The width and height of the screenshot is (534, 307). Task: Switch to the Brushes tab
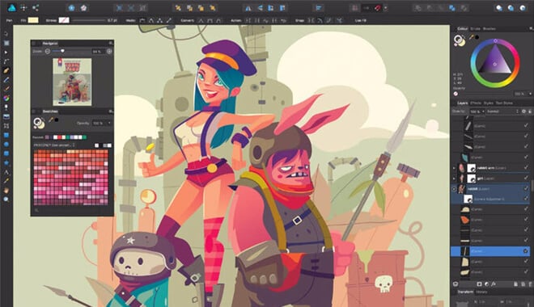point(489,29)
